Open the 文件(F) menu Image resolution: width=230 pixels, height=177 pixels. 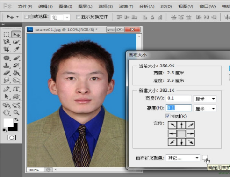[x=25, y=7]
